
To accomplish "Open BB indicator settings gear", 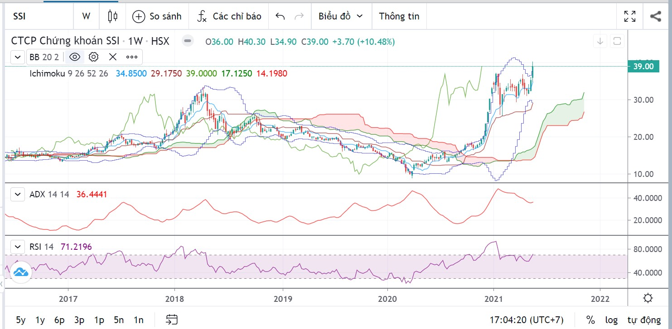I will tap(94, 57).
